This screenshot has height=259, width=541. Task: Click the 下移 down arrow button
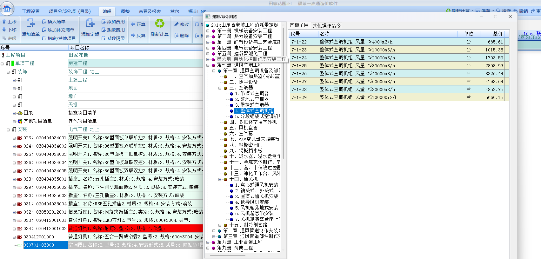tap(9, 30)
